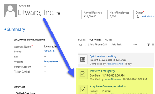Open the record menu beside Litware, Inc.
Viewport: 155px width, 94px height.
click(x=59, y=13)
